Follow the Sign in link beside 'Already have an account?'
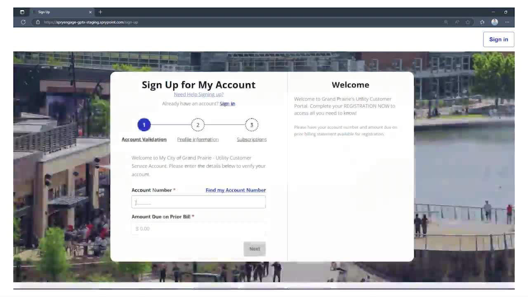Screen dimensions: 528x297 pyautogui.click(x=227, y=104)
